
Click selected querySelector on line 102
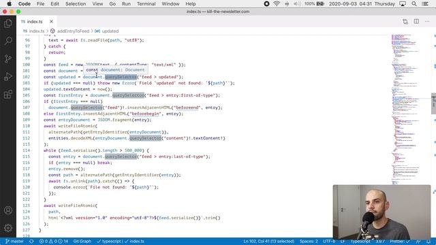[121, 77]
